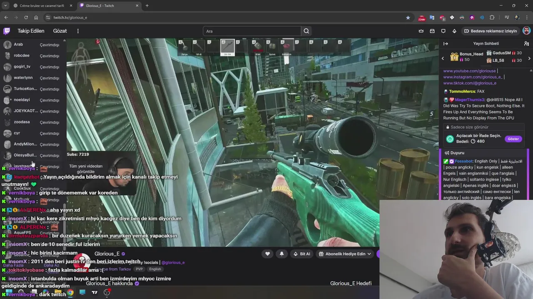
Task: Open the www.tiktok.com/@glorious_e link
Action: (x=470, y=83)
